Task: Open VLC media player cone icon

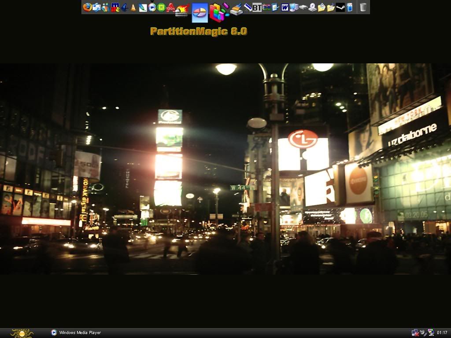Action: [133, 7]
